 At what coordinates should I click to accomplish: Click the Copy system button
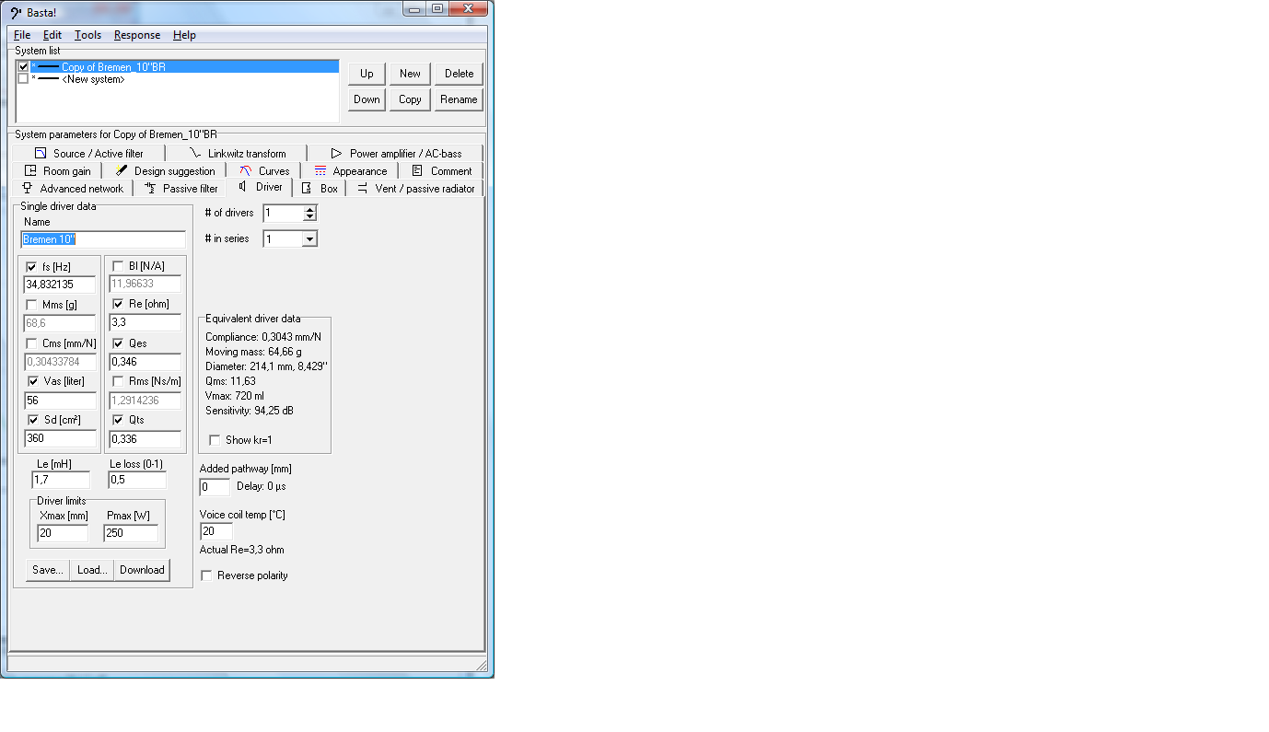click(410, 99)
